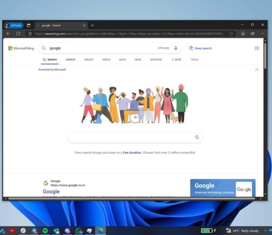Click the browser back arrow

click(x=8, y=34)
